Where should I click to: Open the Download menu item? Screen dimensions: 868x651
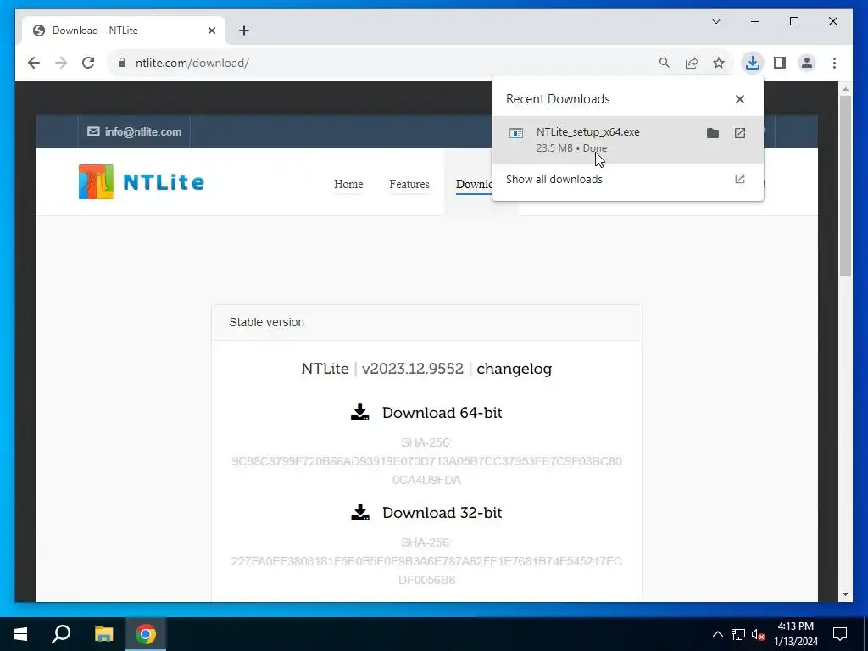pyautogui.click(x=474, y=184)
